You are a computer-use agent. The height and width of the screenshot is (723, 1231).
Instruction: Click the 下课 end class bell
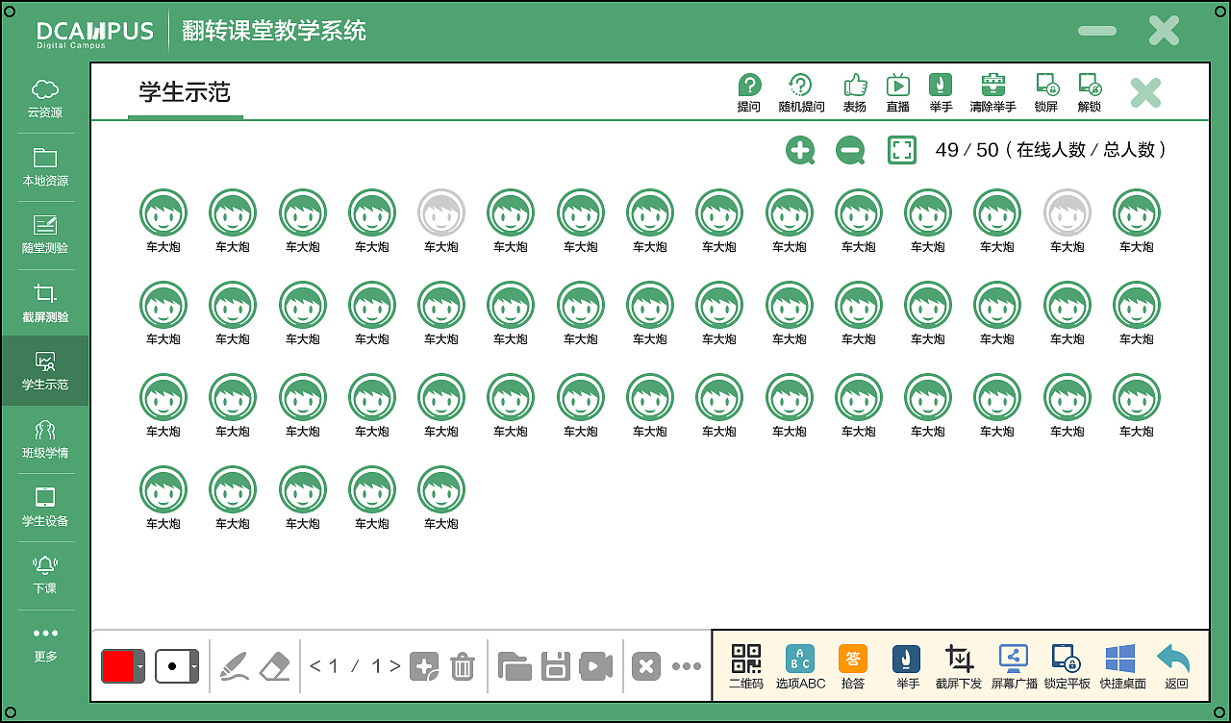point(45,575)
